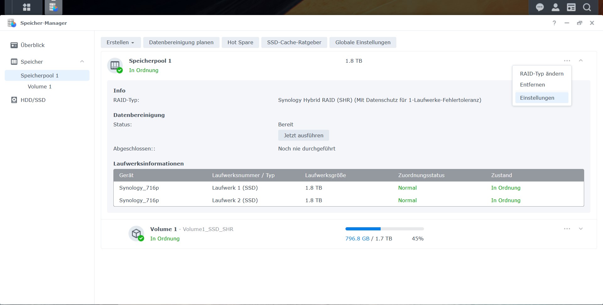Click the Speicherpool 1 storage pool icon
Screen dimensions: 603x305
115,66
